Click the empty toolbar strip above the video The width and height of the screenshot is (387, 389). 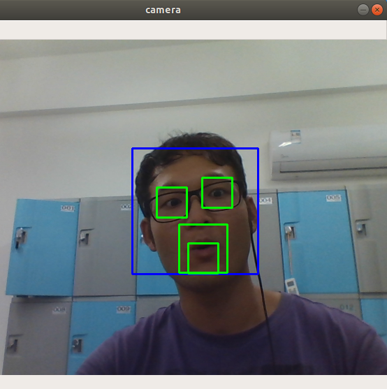pyautogui.click(x=193, y=30)
